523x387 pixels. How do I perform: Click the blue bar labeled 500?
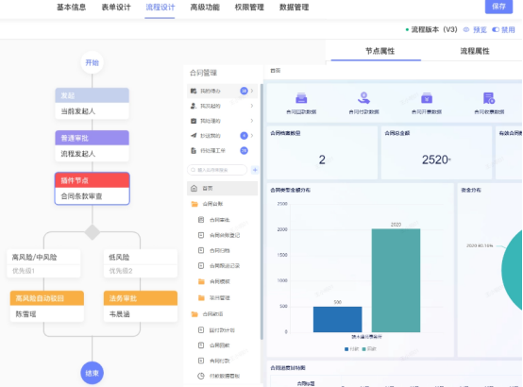pos(338,319)
